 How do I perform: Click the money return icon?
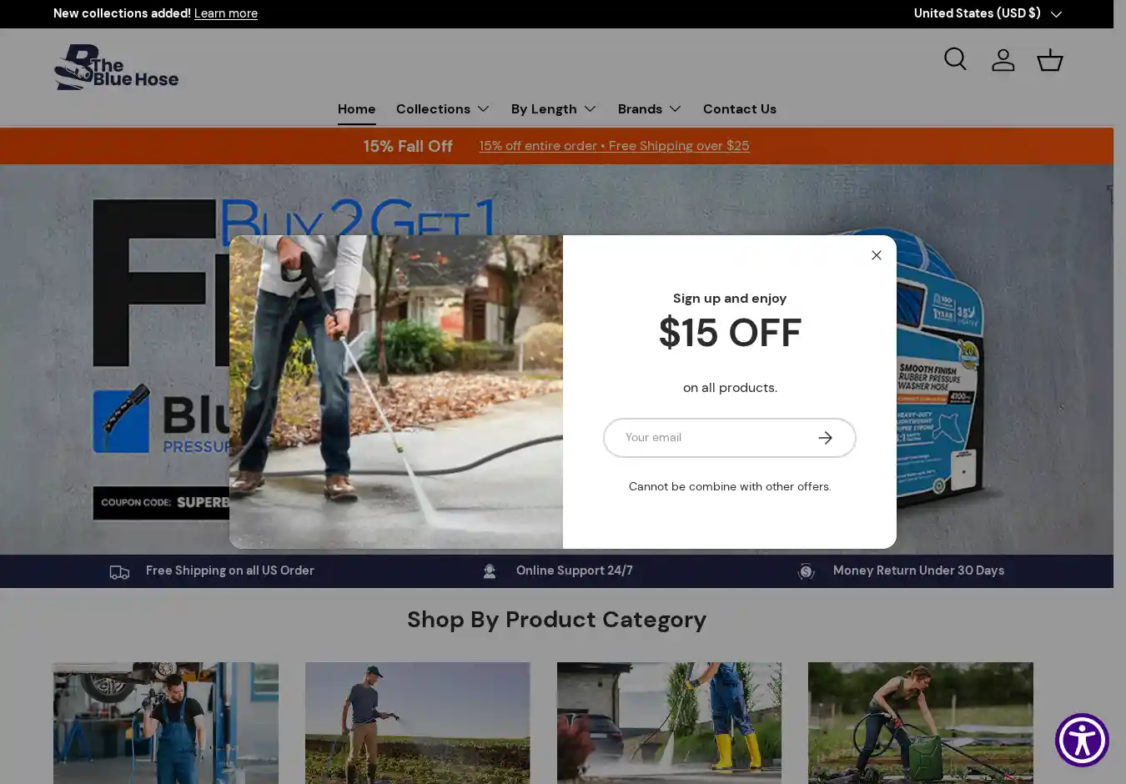pos(806,571)
